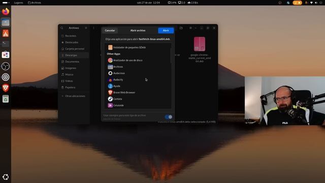Click the search icon in Archivos window
This screenshot has width=325, height=183.
tap(62, 28)
